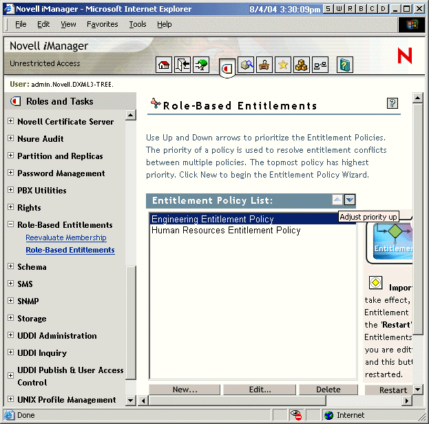Click the Roles and Tasks header icon
This screenshot has height=424, width=429.
(x=15, y=101)
